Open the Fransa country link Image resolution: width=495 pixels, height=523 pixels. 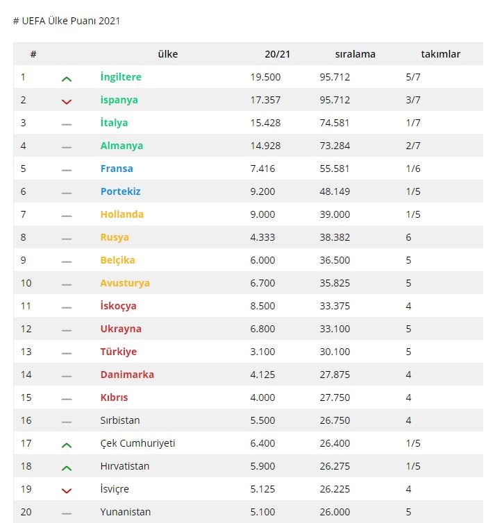[117, 169]
